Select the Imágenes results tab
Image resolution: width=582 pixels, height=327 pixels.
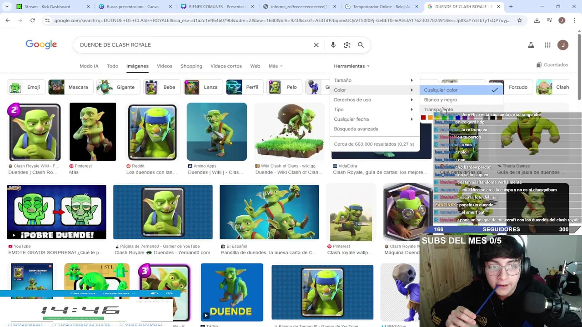(x=137, y=66)
